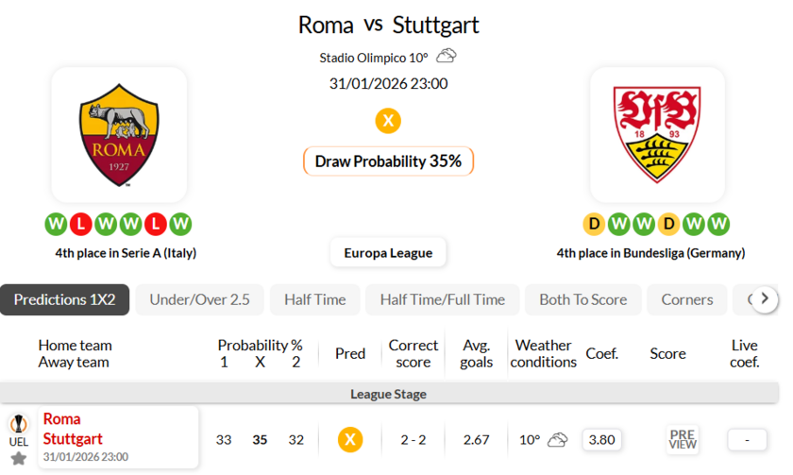Viewport: 793px width, 475px height.
Task: Add match to favorites with star icon
Action: pos(18,459)
